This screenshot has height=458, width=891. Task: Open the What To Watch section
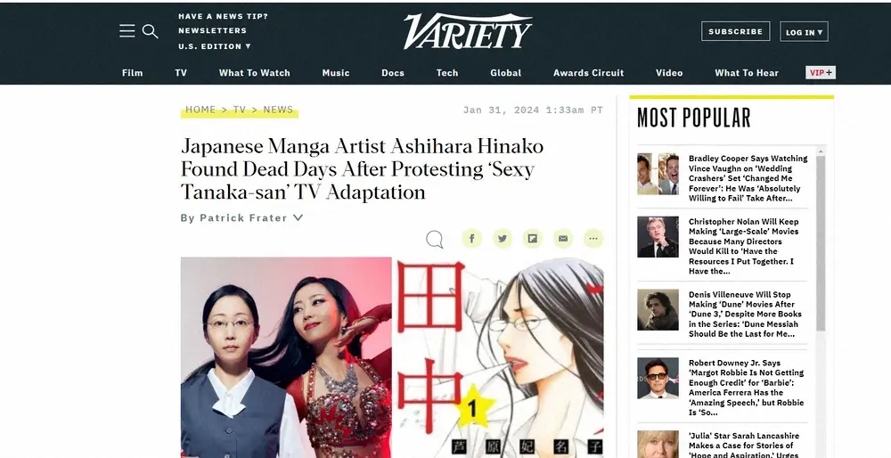pos(255,73)
